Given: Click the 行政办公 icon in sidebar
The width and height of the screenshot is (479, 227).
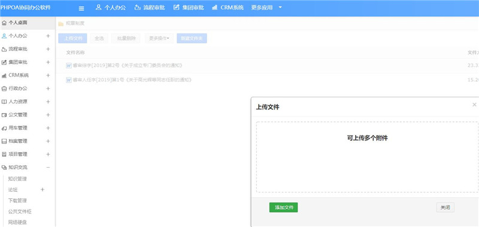Looking at the screenshot, I should click(4, 88).
